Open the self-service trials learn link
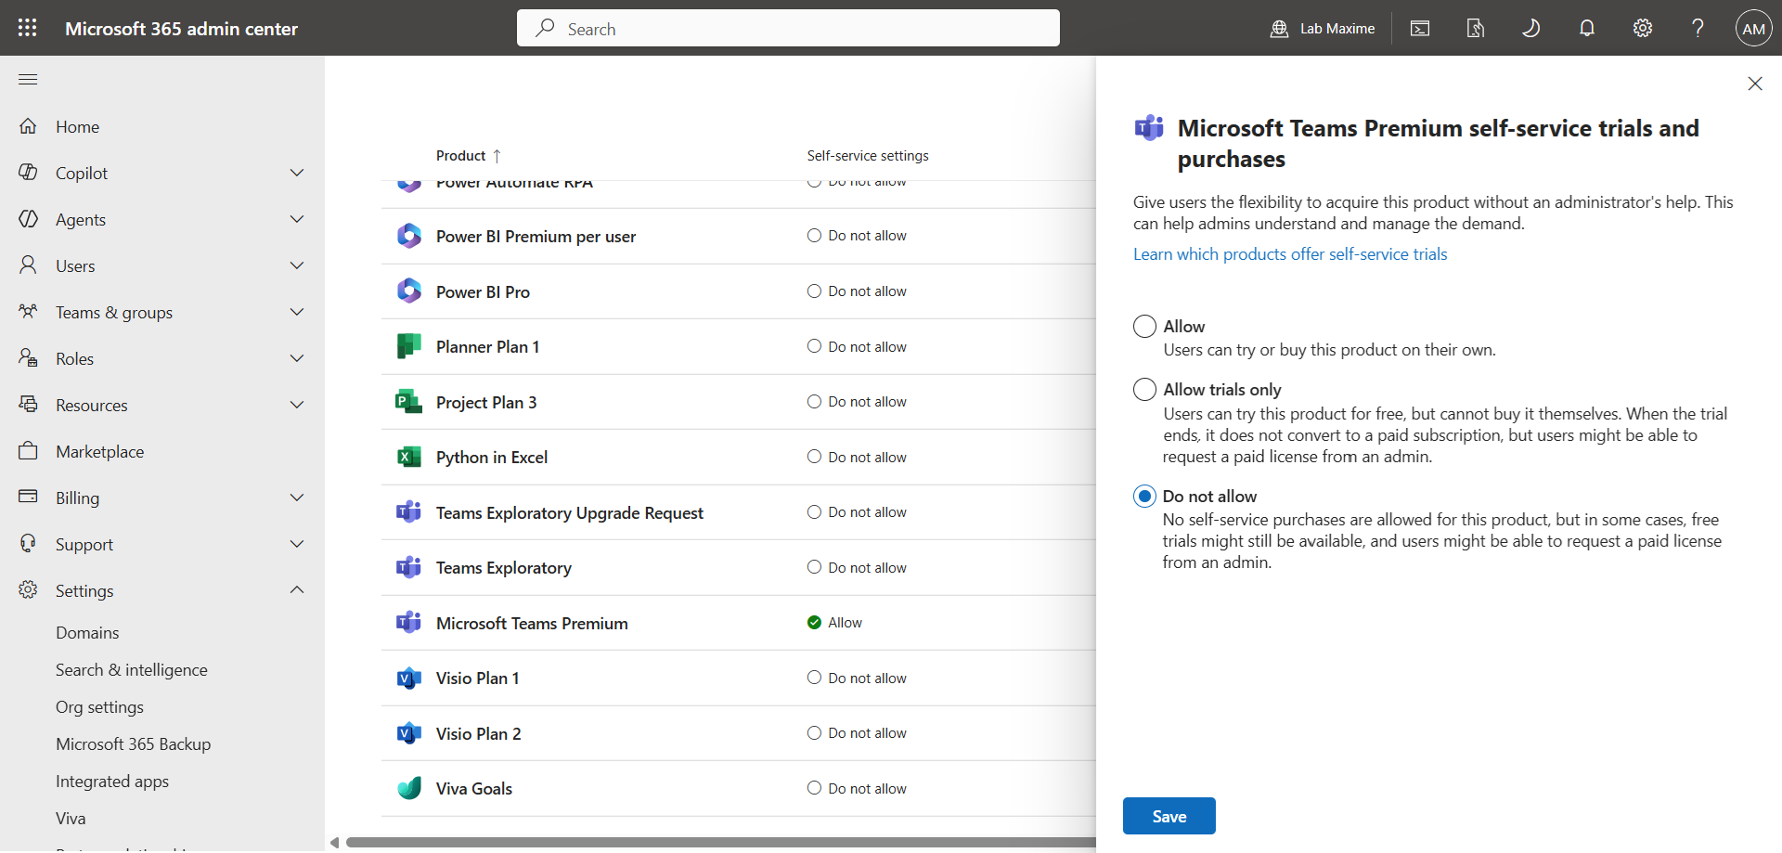The height and width of the screenshot is (853, 1782). 1290,254
